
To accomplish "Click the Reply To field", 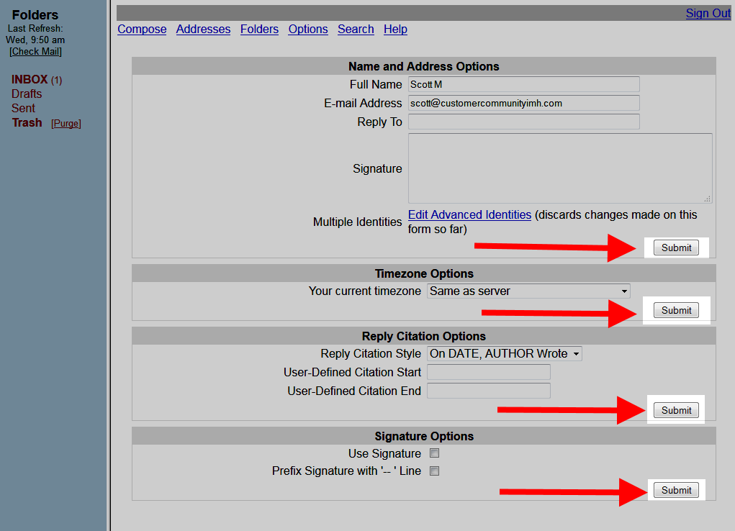I will [523, 122].
